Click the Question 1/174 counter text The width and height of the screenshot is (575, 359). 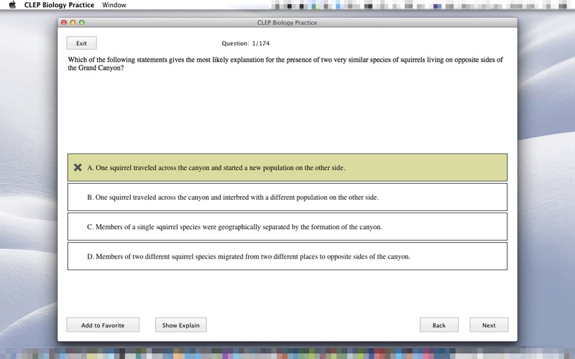click(x=245, y=43)
